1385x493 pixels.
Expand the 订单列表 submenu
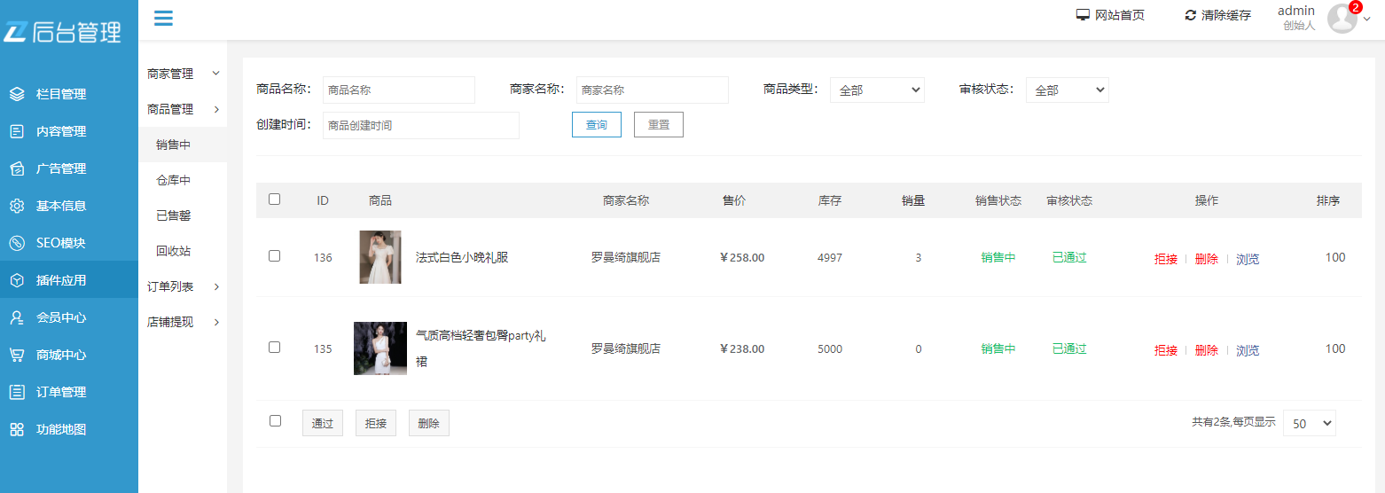click(183, 286)
